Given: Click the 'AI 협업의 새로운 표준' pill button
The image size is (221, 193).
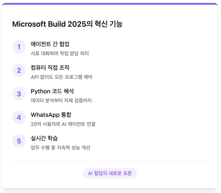Looking at the screenshot, I should pos(110,173).
